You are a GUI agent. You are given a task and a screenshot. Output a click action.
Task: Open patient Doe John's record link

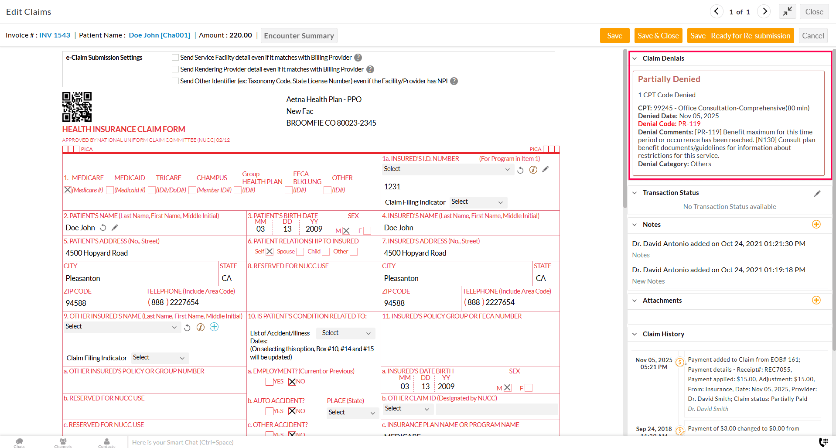coord(159,35)
